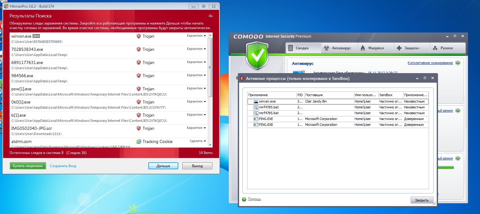480x214 pixels.
Task: Click the Trojan shield icon for pow[1].exe
Action: (138, 89)
